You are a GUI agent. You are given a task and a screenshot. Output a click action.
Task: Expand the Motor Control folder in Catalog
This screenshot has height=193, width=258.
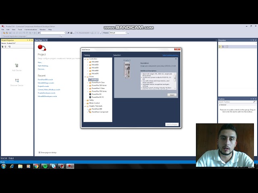coord(85,103)
